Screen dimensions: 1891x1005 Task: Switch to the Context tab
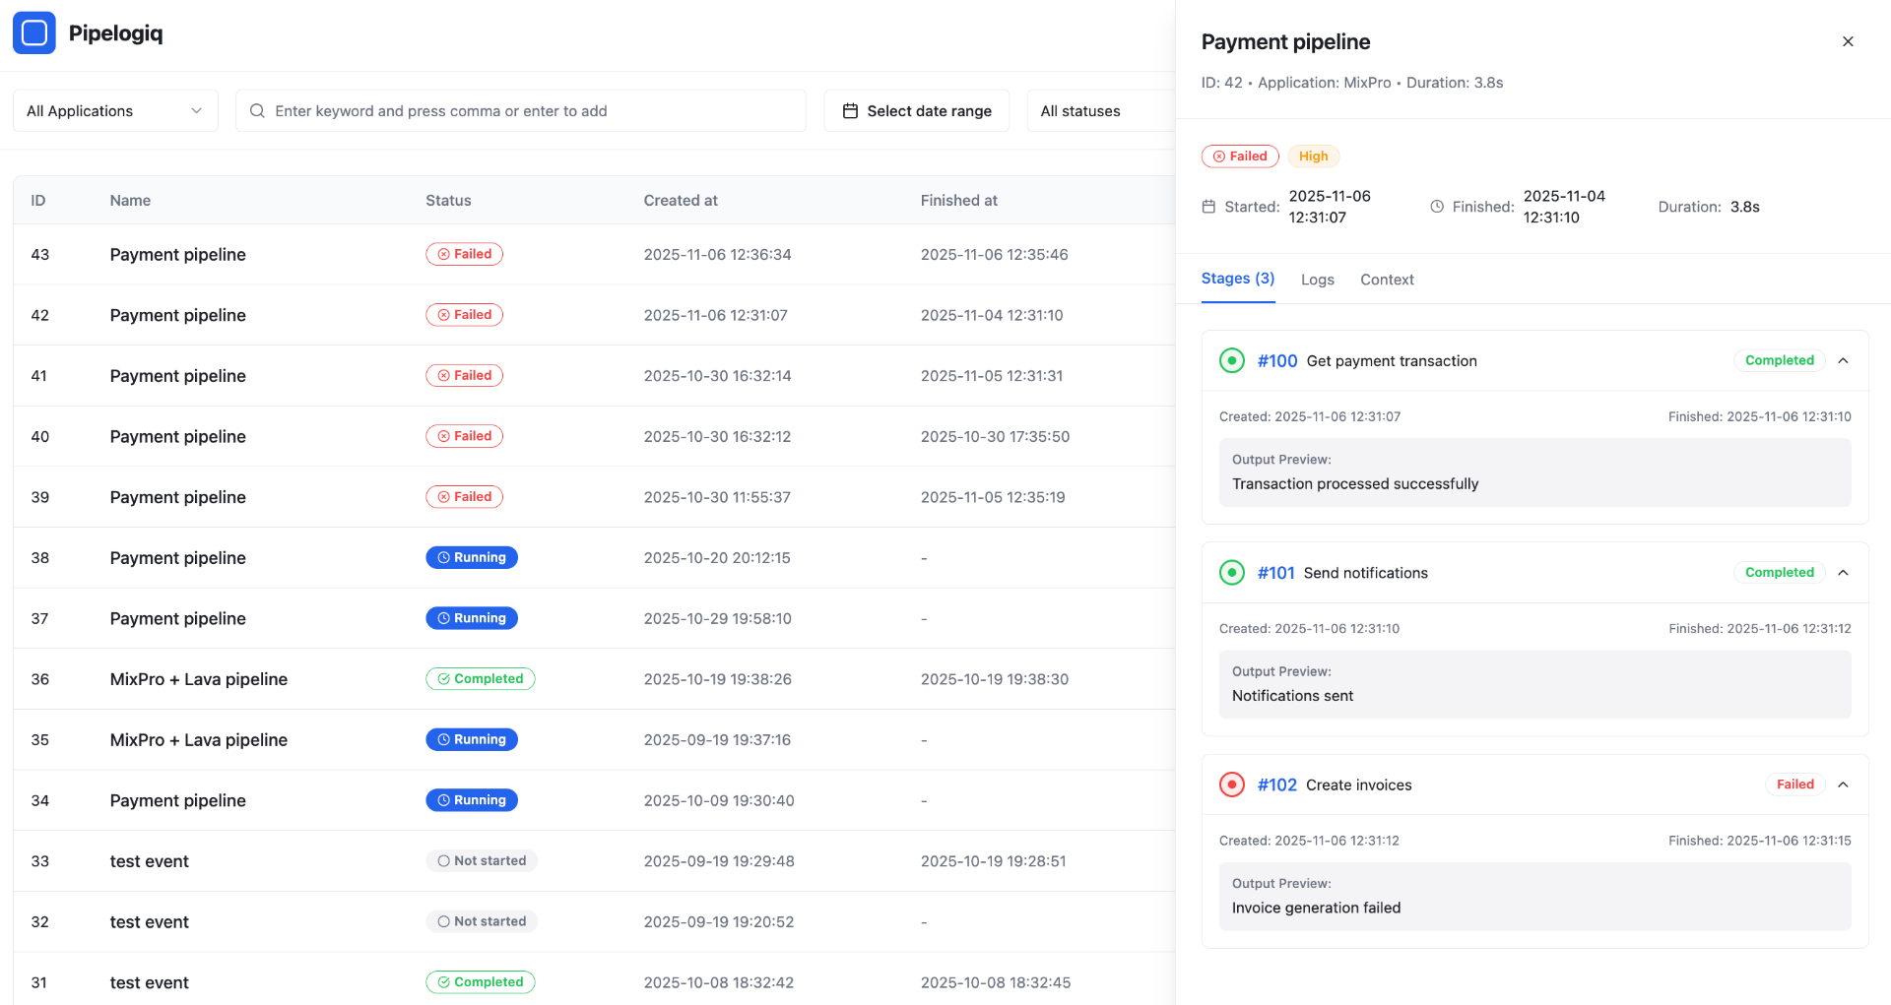pos(1387,280)
